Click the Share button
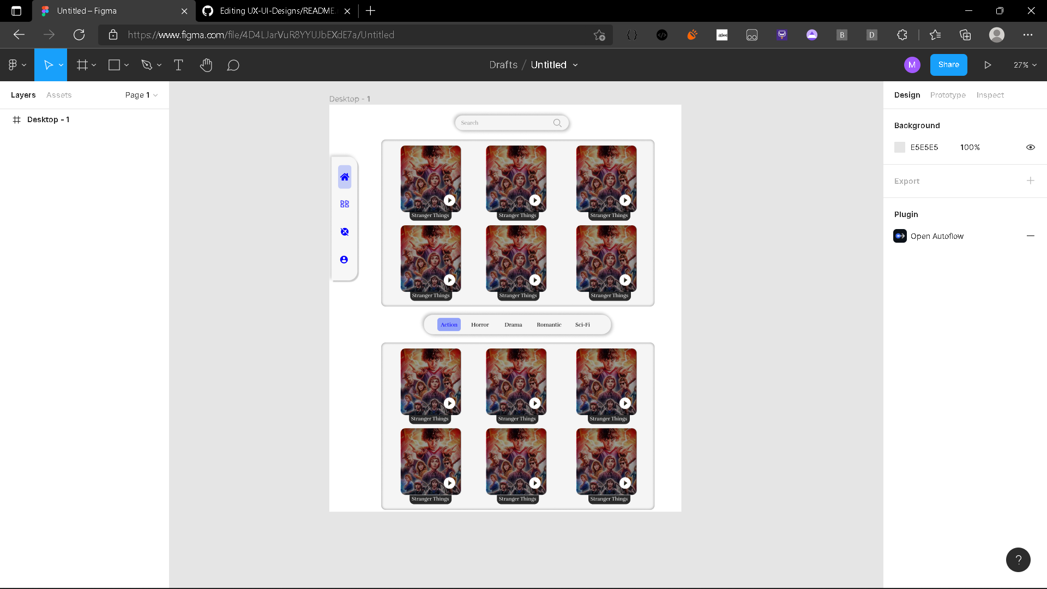 [x=948, y=65]
